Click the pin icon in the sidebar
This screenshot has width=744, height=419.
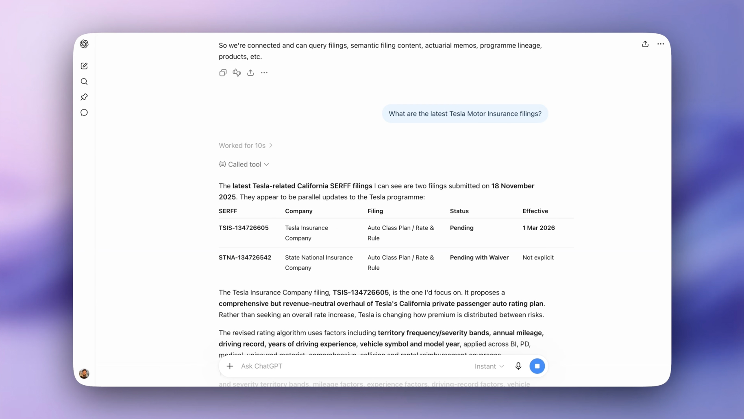[84, 97]
